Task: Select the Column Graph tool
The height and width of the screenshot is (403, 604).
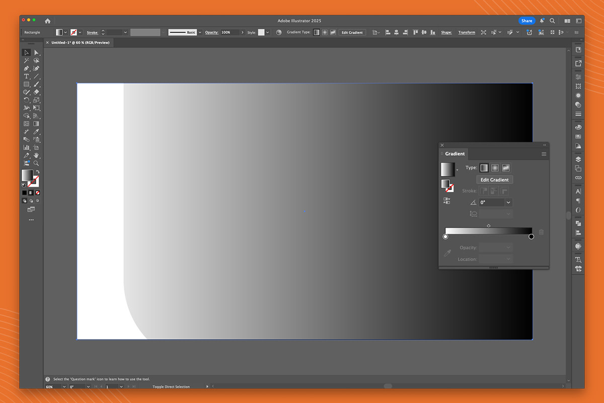Action: pyautogui.click(x=26, y=147)
